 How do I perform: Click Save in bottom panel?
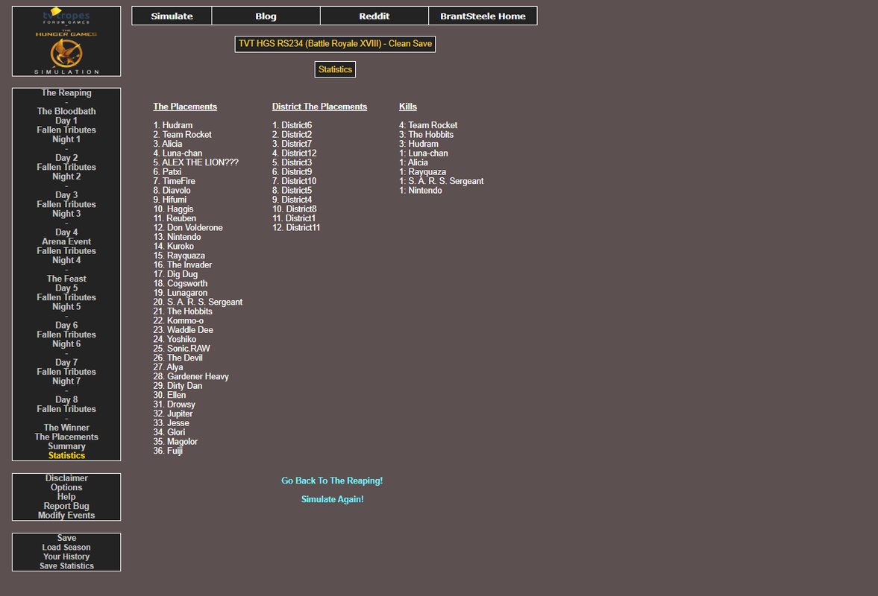(x=66, y=538)
